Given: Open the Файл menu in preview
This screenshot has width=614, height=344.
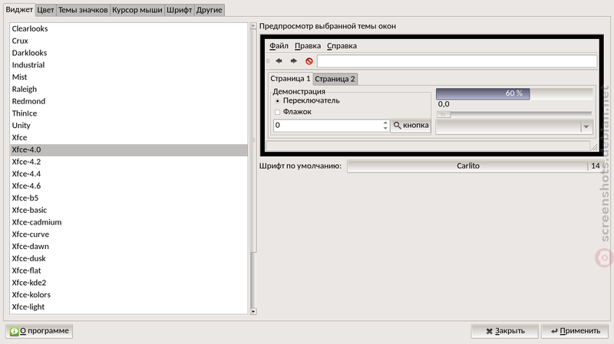Looking at the screenshot, I should [x=279, y=46].
